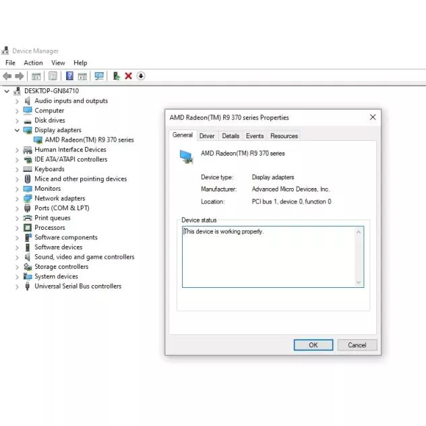Click the Show/Hide Console Tree icon
Viewport: 426px width, 426px height.
click(x=36, y=76)
